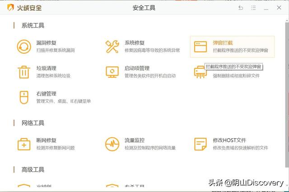Close the 安全工具 window
Viewport: 289px width, 192px height.
(x=280, y=8)
